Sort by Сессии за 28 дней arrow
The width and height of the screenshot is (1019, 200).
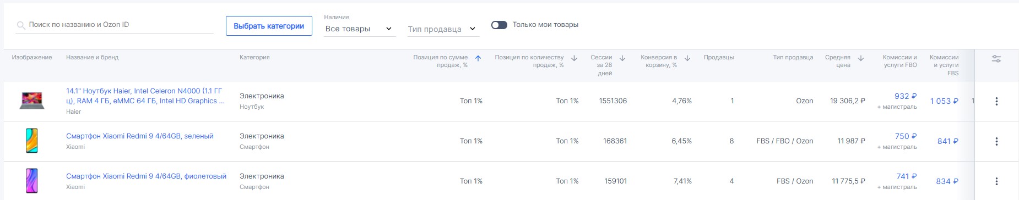tap(622, 58)
